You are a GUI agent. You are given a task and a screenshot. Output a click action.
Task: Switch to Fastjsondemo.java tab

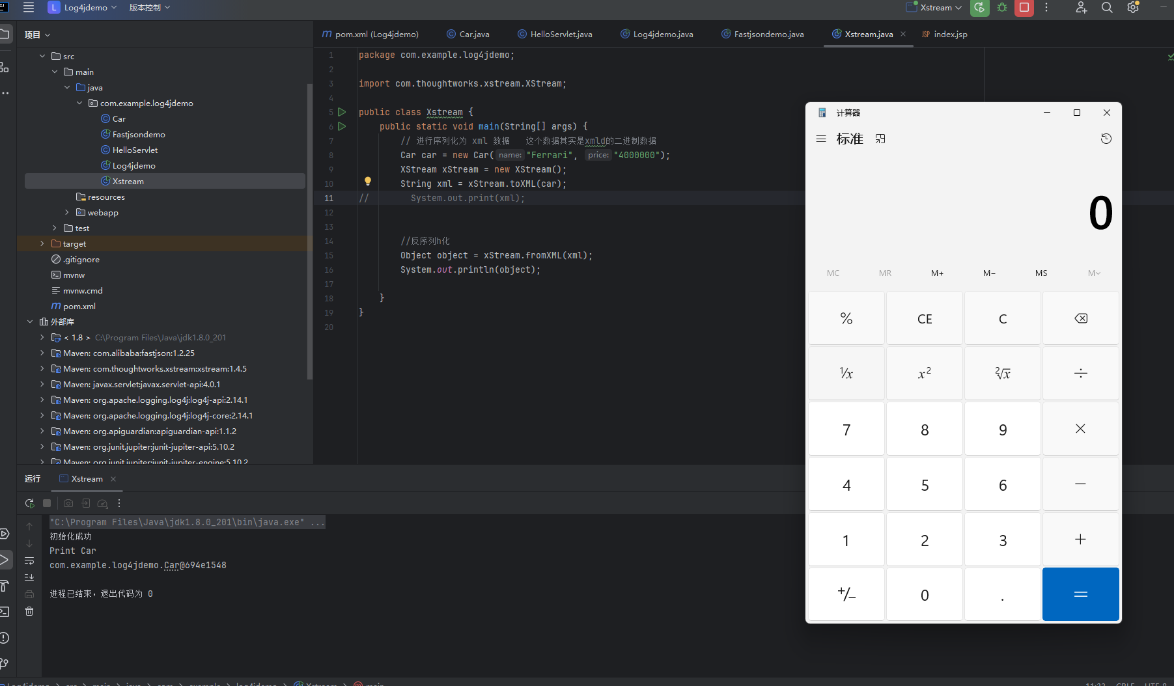coord(763,34)
